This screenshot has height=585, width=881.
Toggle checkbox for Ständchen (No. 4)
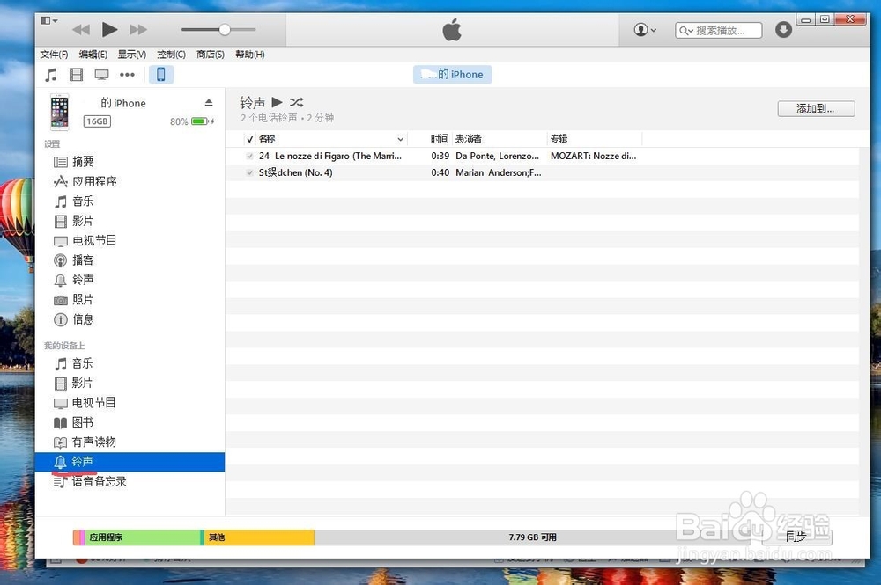pyautogui.click(x=249, y=172)
